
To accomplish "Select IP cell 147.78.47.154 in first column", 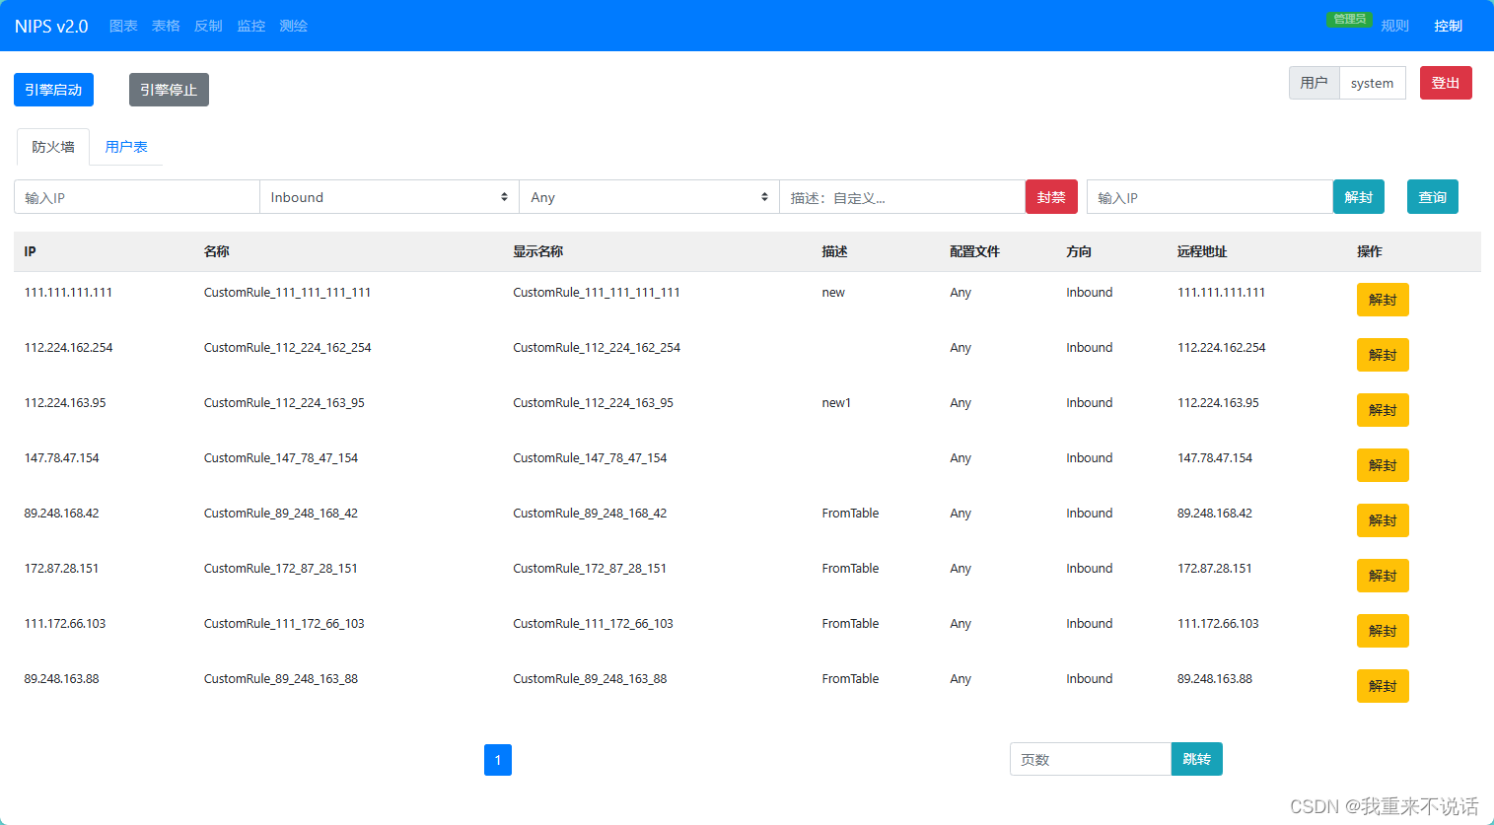I will coord(62,458).
